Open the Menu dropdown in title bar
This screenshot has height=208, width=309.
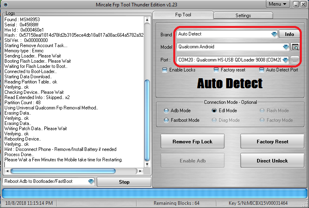click(277, 4)
